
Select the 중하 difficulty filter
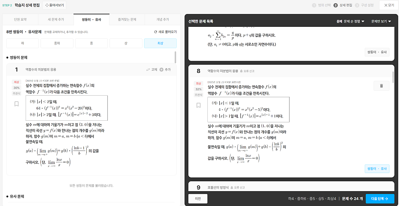[x=57, y=43]
